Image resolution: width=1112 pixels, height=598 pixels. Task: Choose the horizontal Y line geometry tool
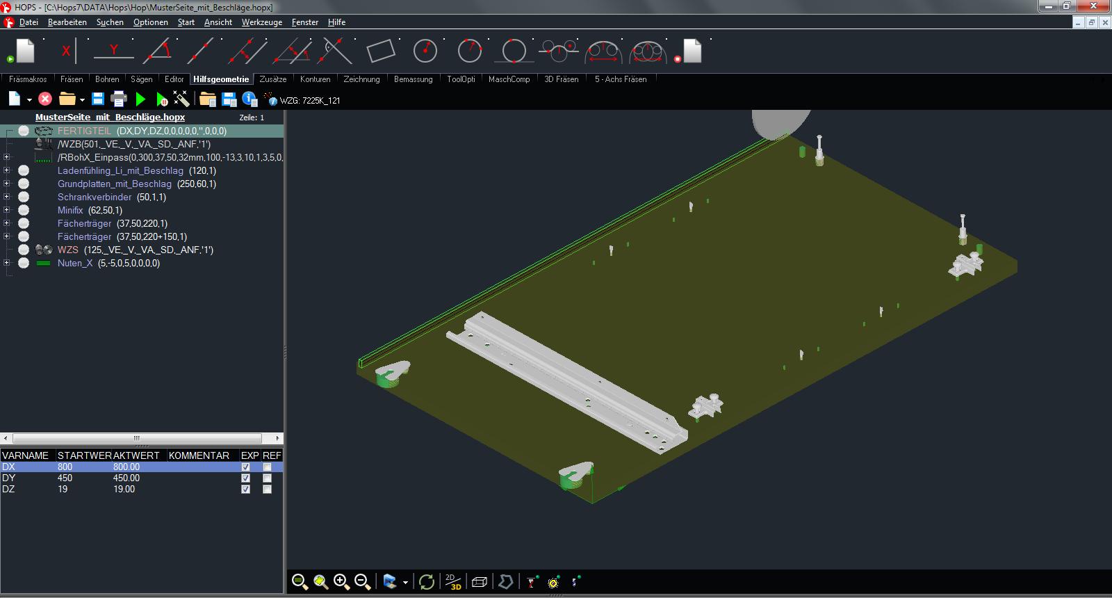pyautogui.click(x=113, y=51)
